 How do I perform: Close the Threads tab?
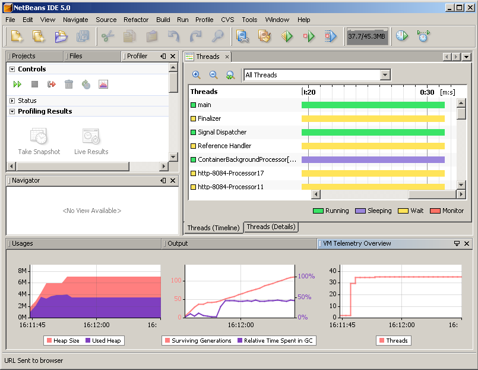[227, 57]
